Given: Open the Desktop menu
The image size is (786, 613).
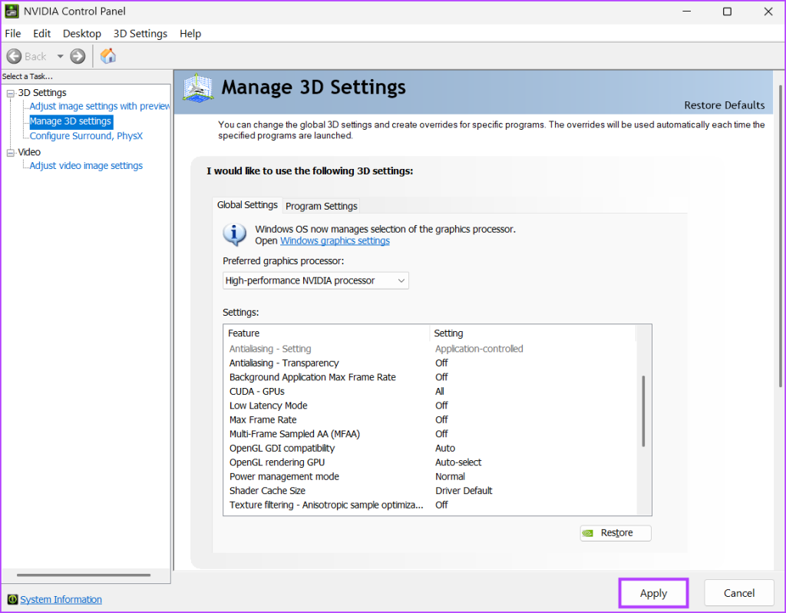Looking at the screenshot, I should 81,34.
